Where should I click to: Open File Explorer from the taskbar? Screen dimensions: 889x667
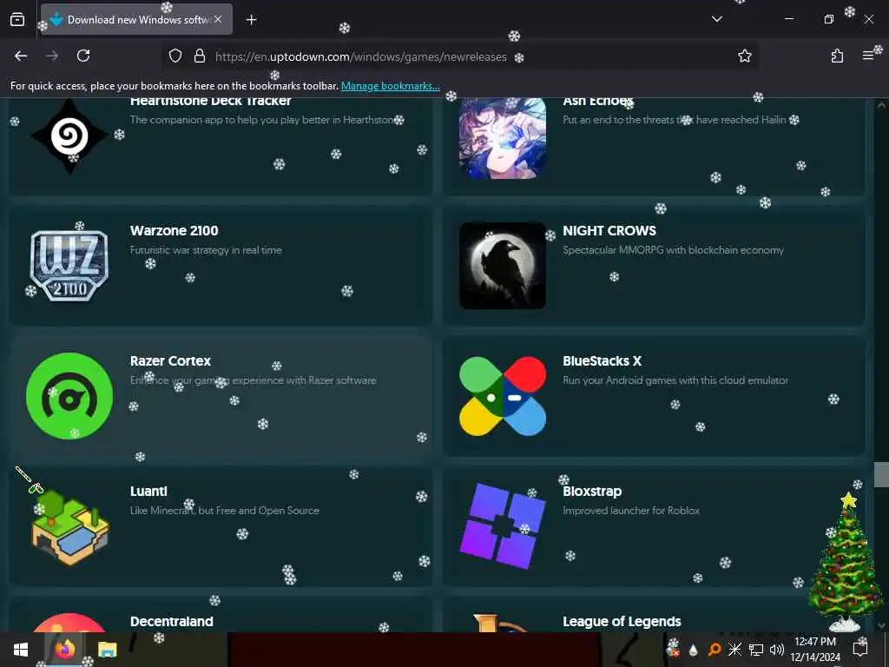(107, 650)
